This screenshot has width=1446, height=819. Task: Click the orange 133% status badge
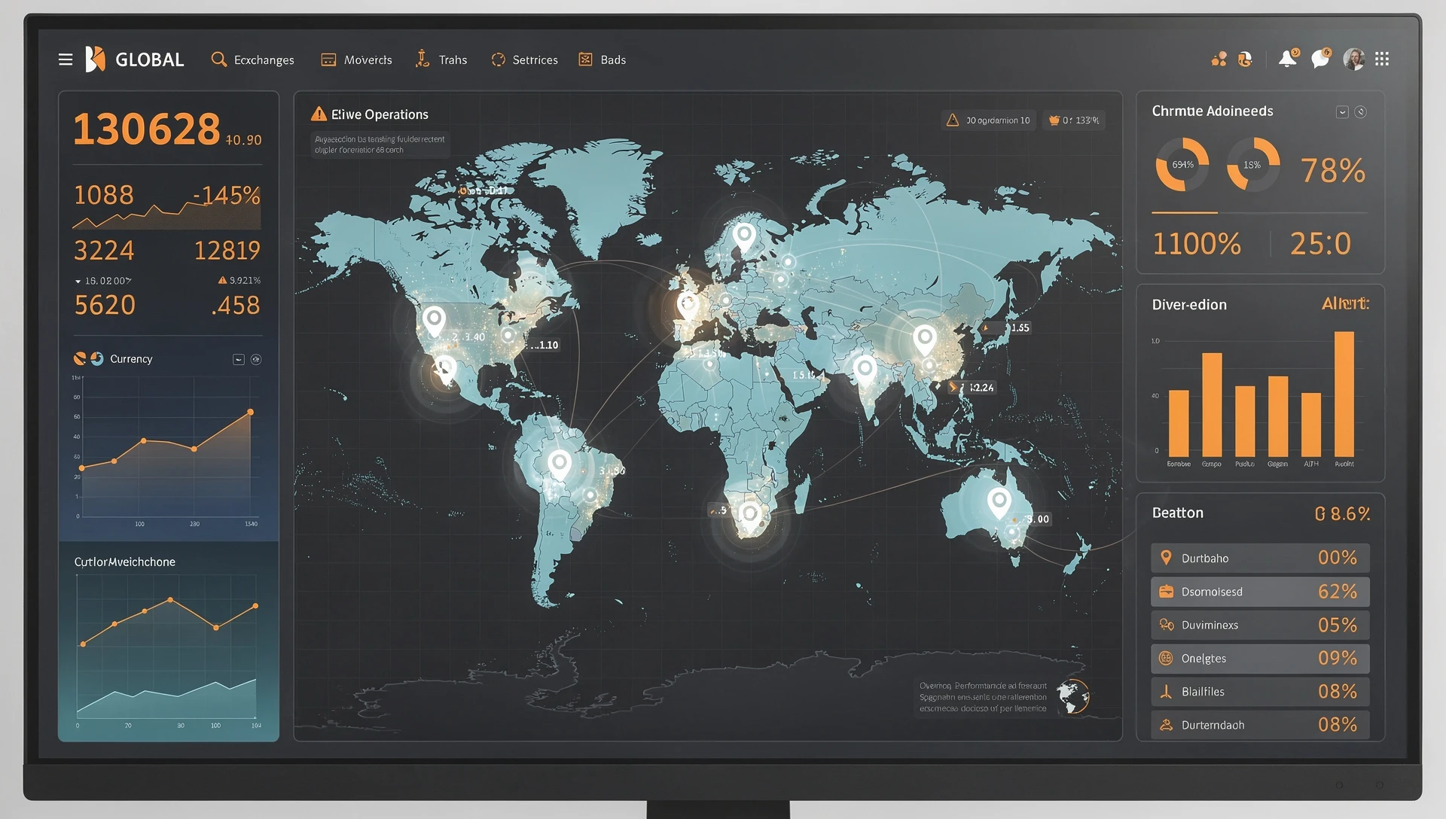1074,120
